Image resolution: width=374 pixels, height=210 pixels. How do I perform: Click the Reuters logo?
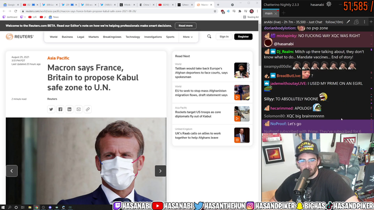[x=20, y=37]
